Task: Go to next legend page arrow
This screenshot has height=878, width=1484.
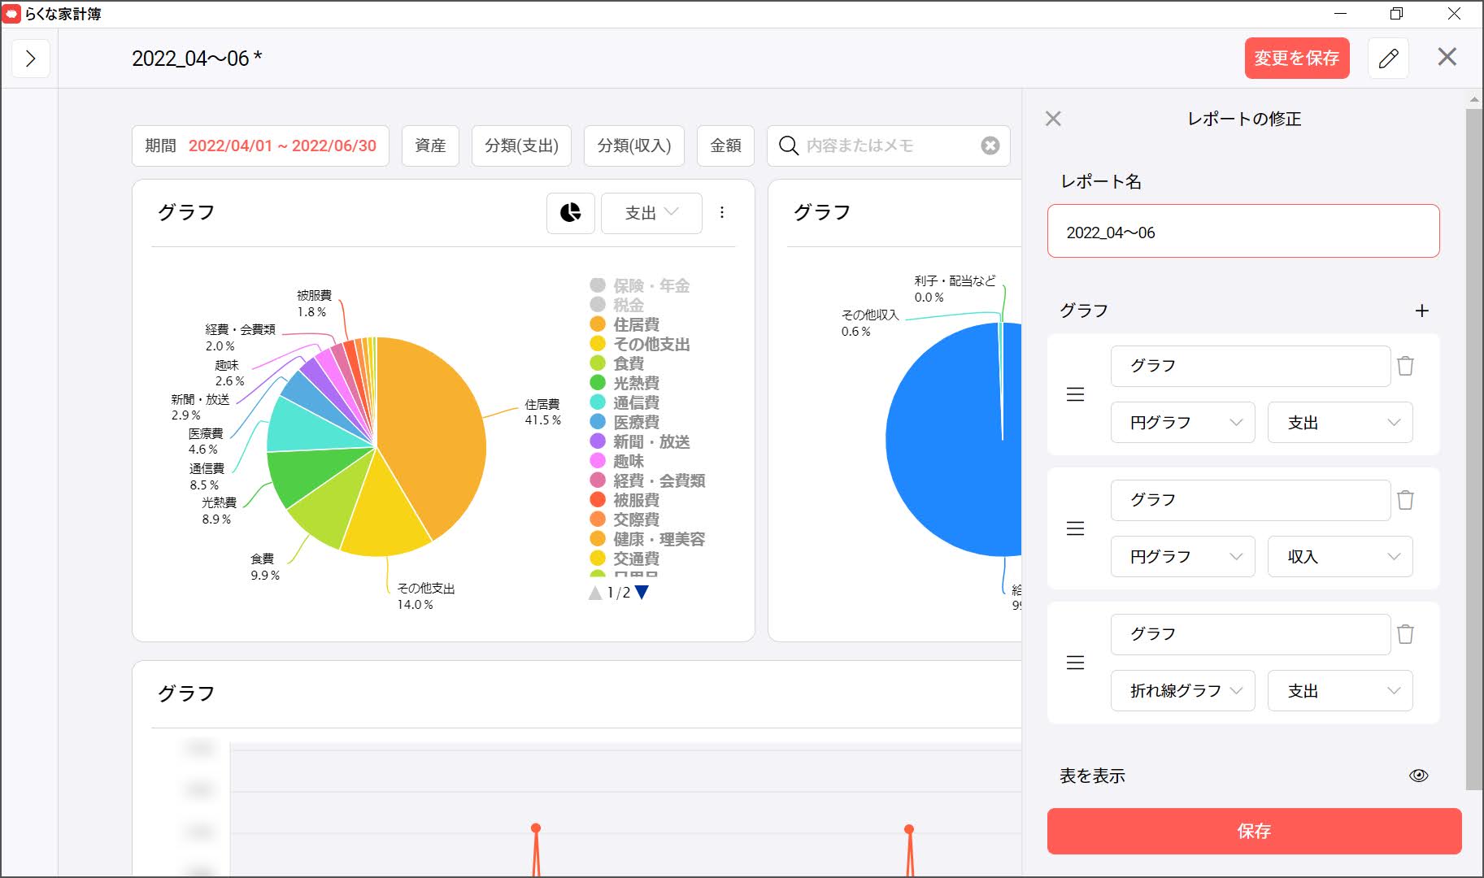Action: (642, 593)
